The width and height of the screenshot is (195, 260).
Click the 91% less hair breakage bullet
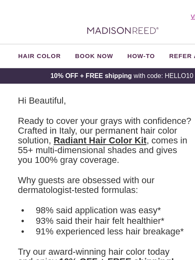[x=110, y=232]
